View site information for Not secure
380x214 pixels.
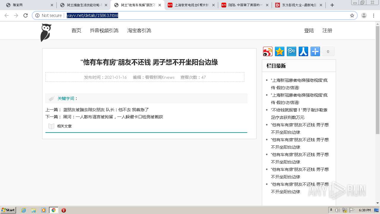48,15
